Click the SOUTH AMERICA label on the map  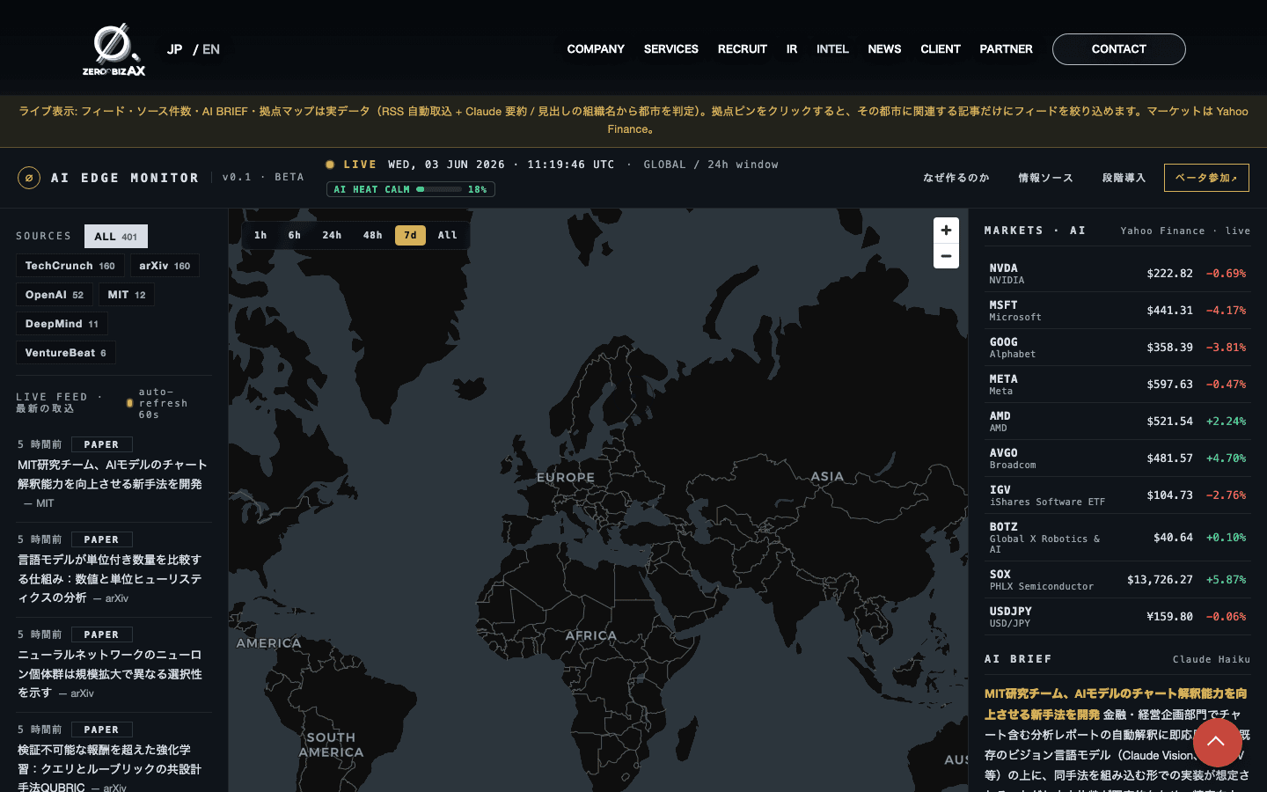(x=331, y=744)
